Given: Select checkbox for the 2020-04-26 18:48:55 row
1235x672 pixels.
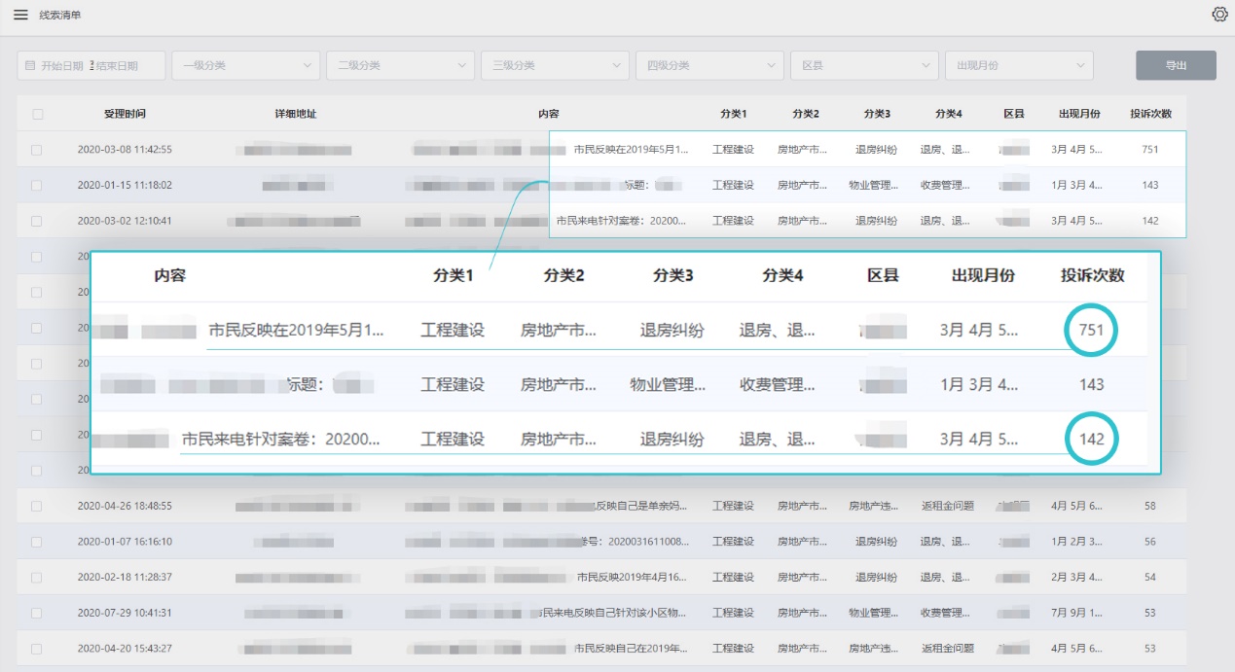Looking at the screenshot, I should click(37, 506).
